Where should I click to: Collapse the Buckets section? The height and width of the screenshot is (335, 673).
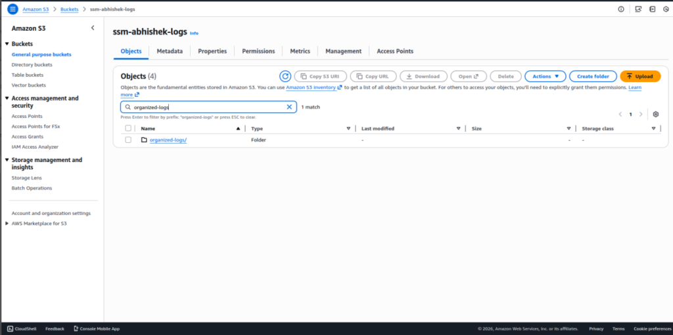pos(7,44)
